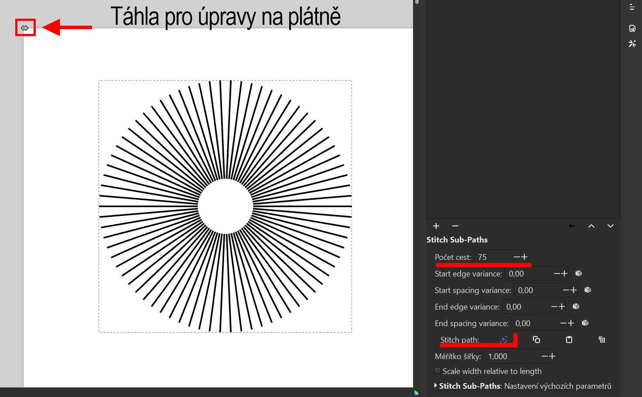Randomize the Start edge variance with dice
The width and height of the screenshot is (642, 397).
[x=579, y=273]
